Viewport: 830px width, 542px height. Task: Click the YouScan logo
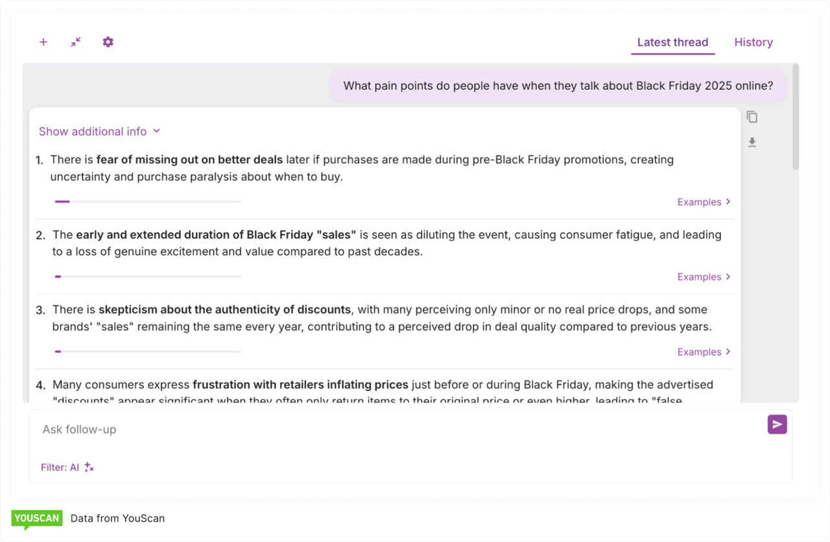37,519
